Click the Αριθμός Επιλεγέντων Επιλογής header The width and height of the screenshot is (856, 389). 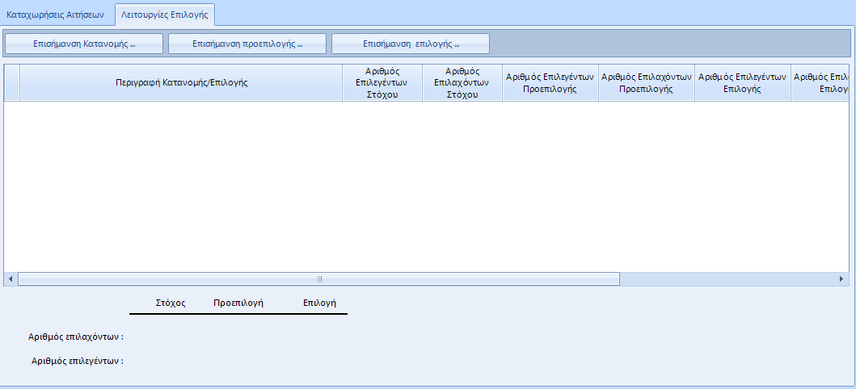point(742,82)
